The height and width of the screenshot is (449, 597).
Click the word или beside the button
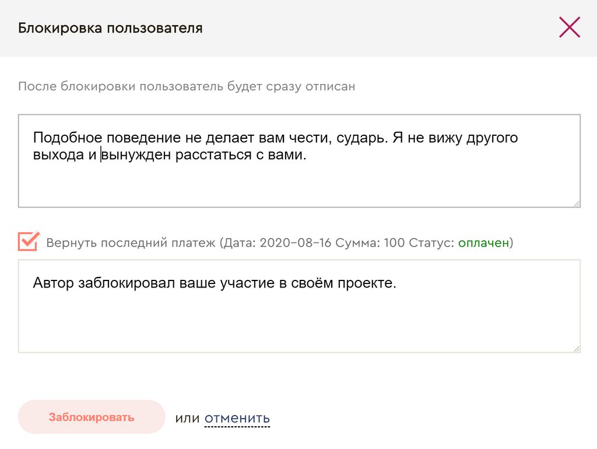(187, 418)
